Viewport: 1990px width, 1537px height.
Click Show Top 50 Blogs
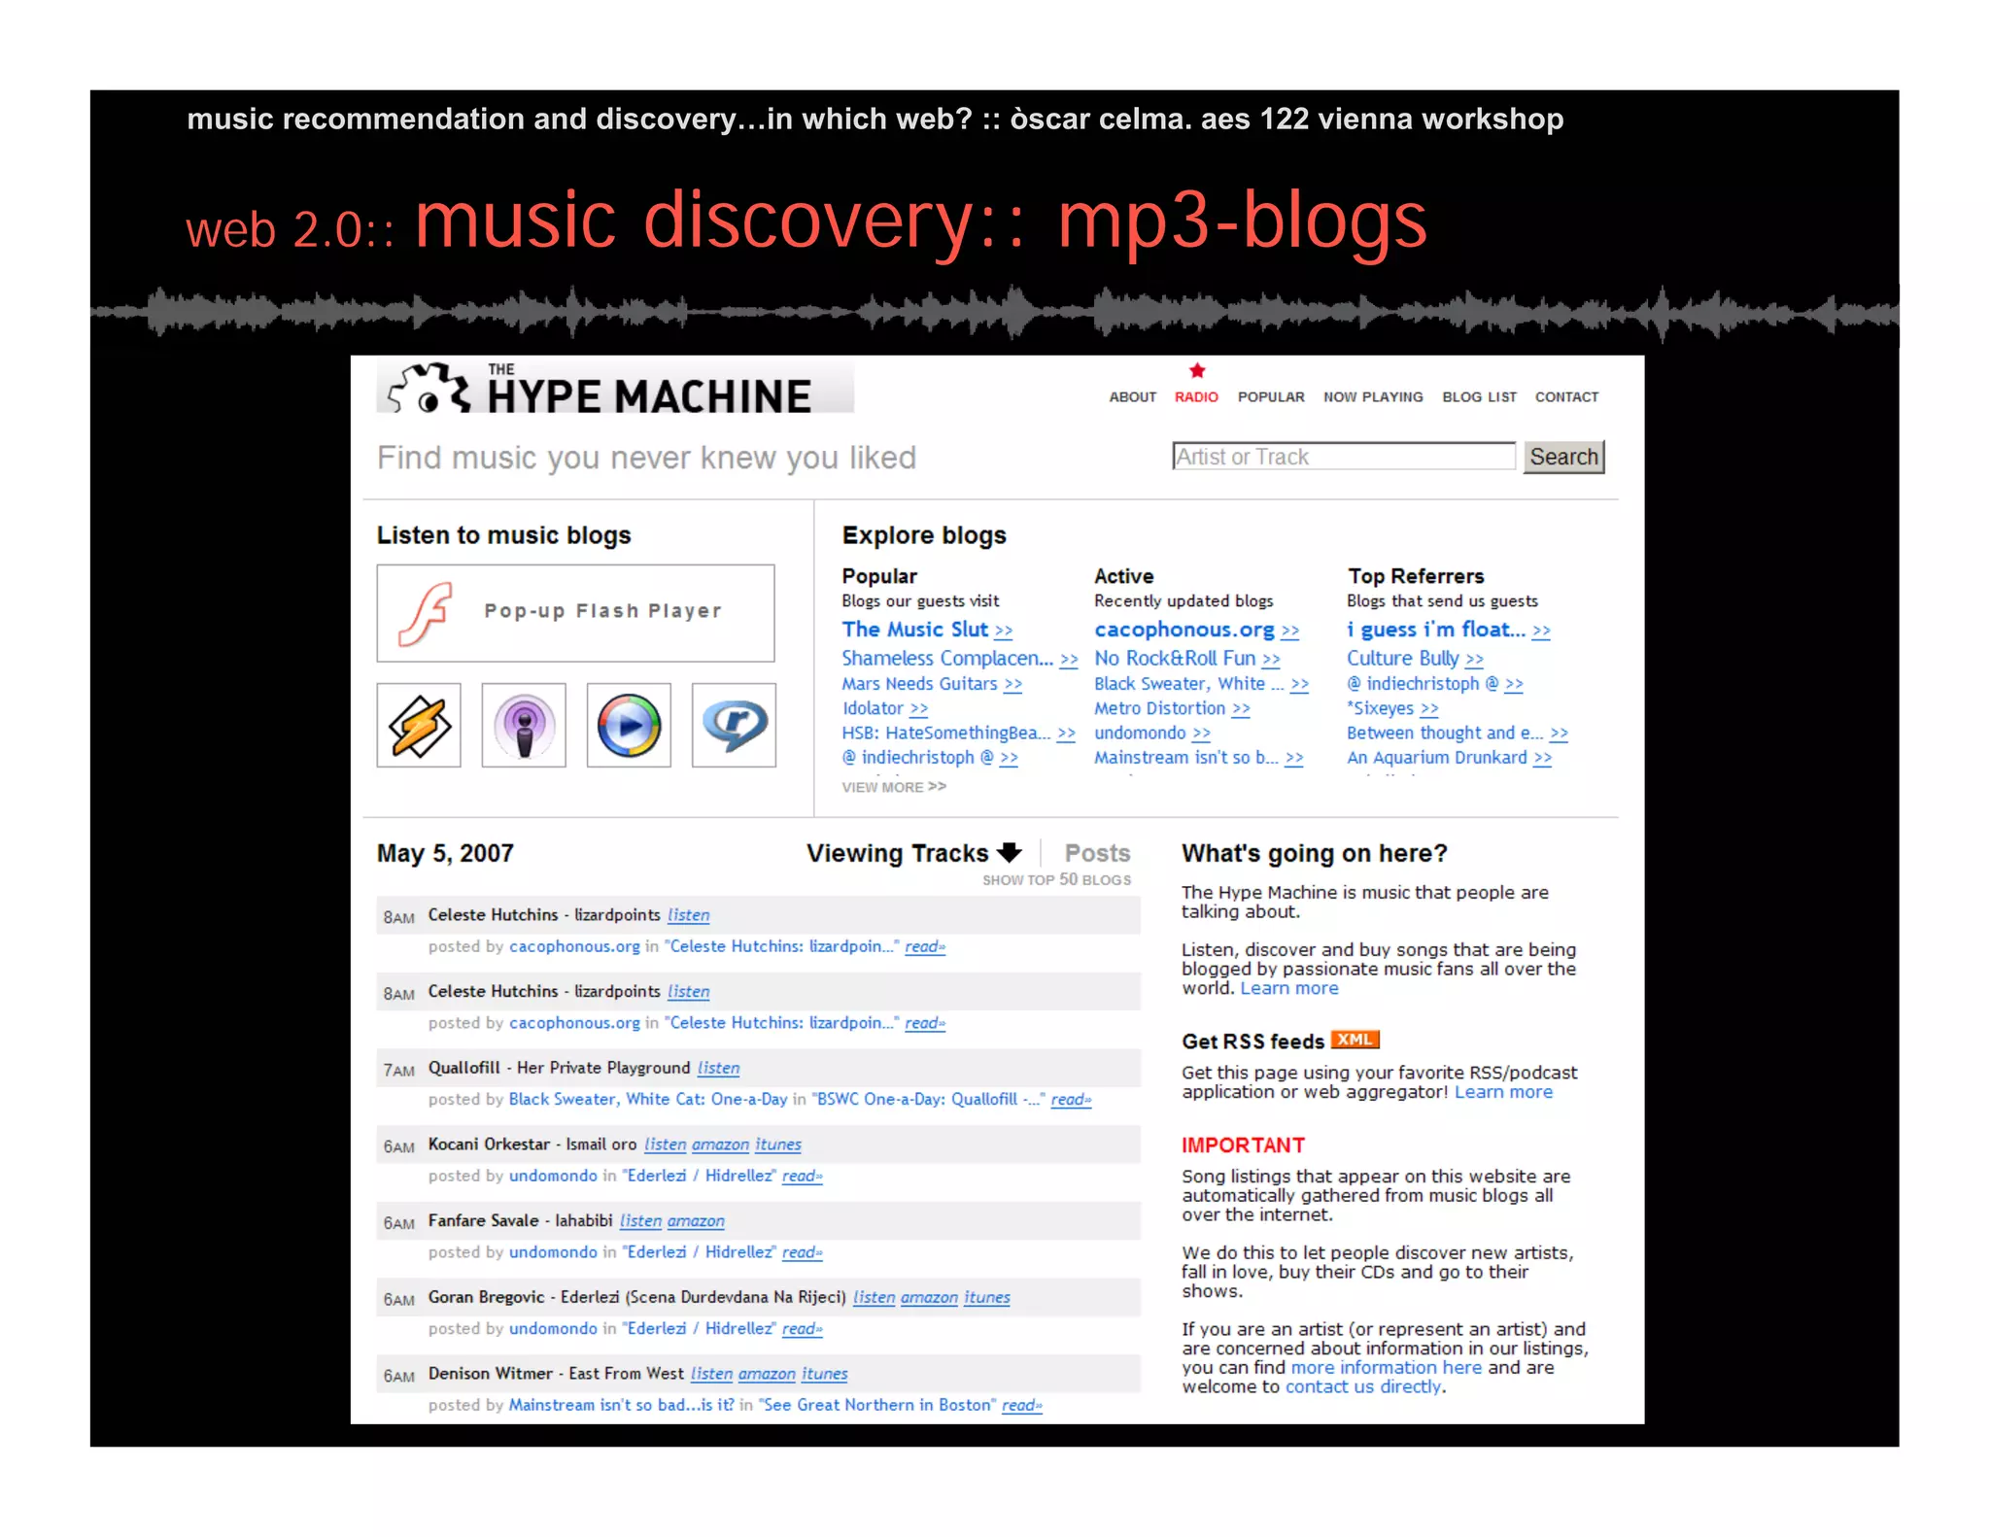(x=1056, y=879)
